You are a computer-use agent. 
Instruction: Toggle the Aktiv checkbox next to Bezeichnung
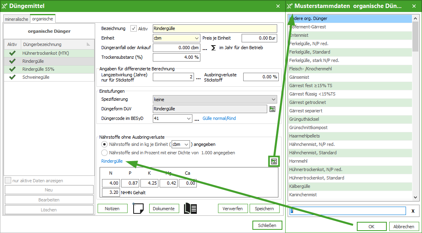(134, 28)
